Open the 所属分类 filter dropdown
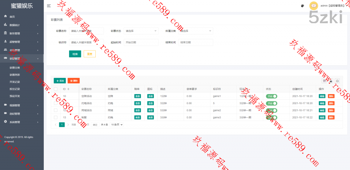The width and height of the screenshot is (350, 170). click(196, 31)
